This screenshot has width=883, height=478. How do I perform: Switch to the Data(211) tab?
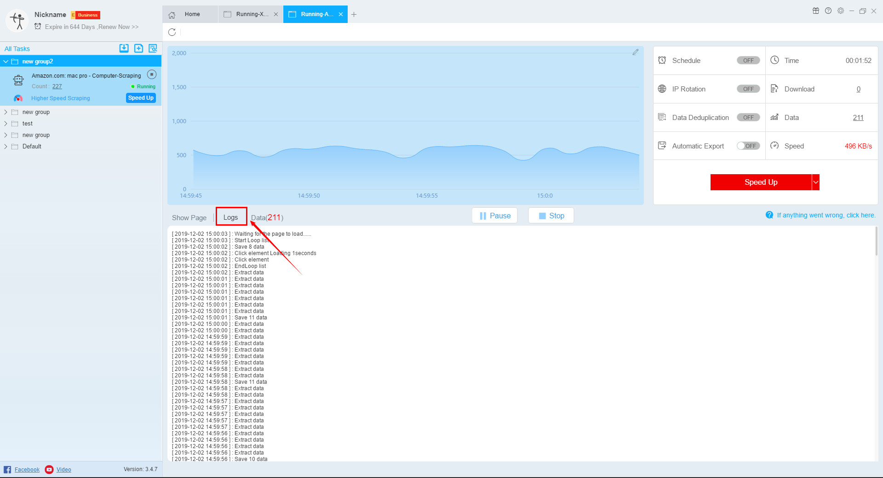(x=267, y=217)
